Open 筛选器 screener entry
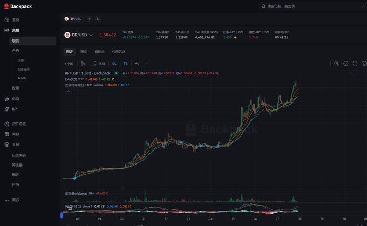The image size is (367, 226). 17,165
